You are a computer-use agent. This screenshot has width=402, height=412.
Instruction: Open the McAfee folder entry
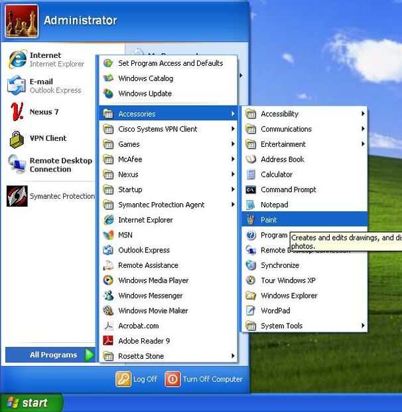pos(168,159)
